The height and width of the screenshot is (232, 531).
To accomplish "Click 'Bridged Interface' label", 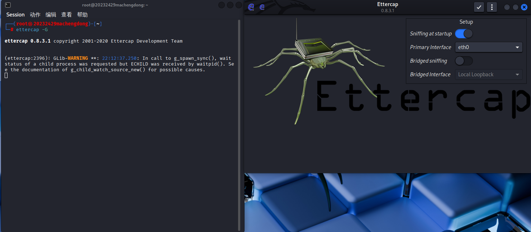I will [430, 74].
